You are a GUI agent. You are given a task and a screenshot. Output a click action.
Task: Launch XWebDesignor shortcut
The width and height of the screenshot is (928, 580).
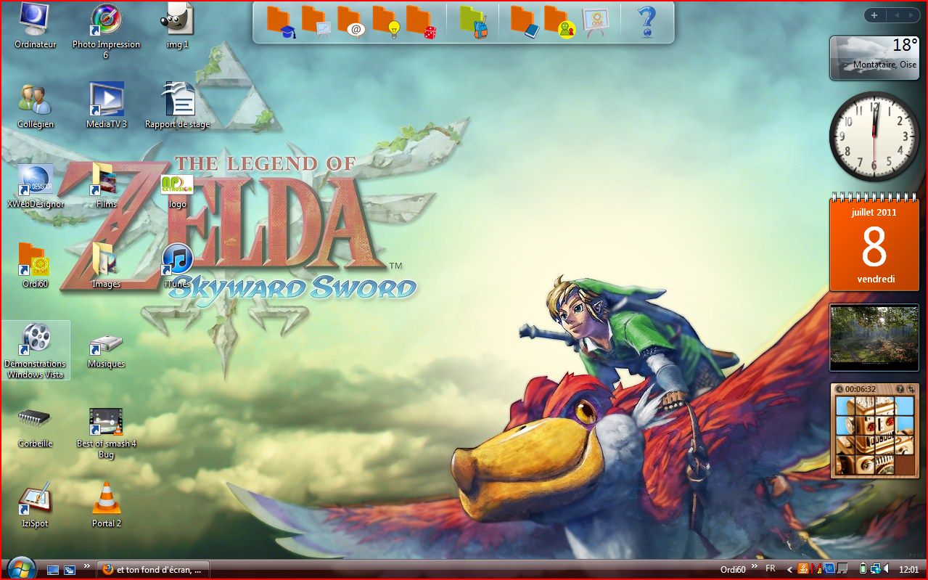35,186
